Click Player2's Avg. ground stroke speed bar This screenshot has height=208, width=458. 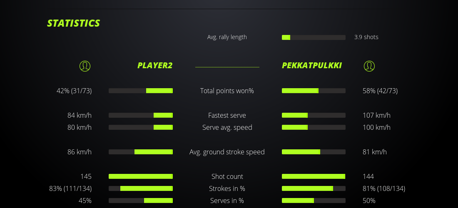[x=141, y=152]
